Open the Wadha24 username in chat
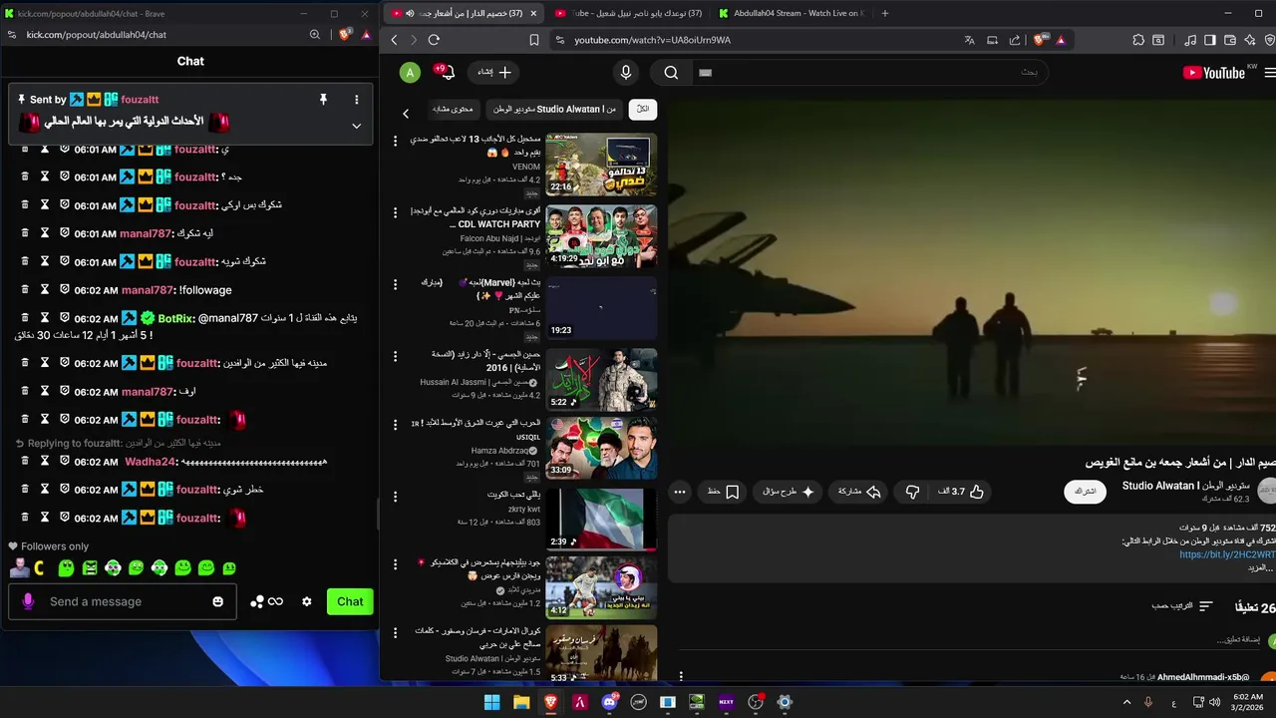This screenshot has height=718, width=1276. click(x=150, y=462)
